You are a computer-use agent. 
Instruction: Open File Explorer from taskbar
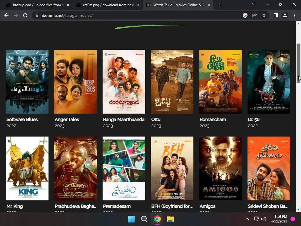170,219
